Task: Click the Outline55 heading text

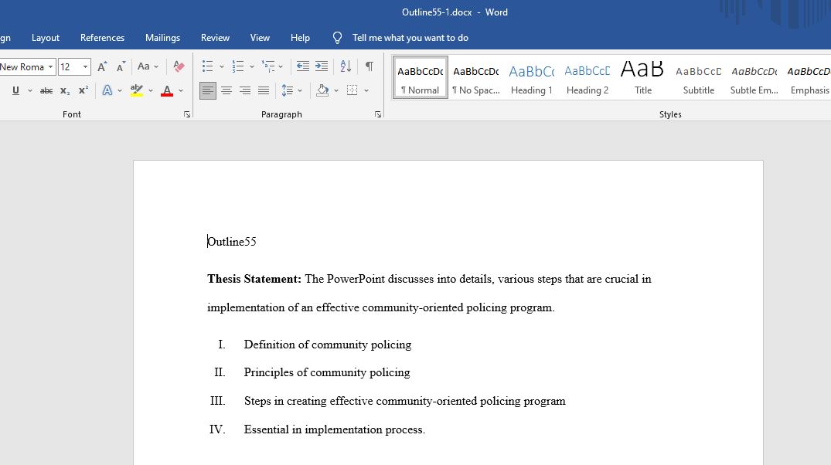Action: (232, 242)
